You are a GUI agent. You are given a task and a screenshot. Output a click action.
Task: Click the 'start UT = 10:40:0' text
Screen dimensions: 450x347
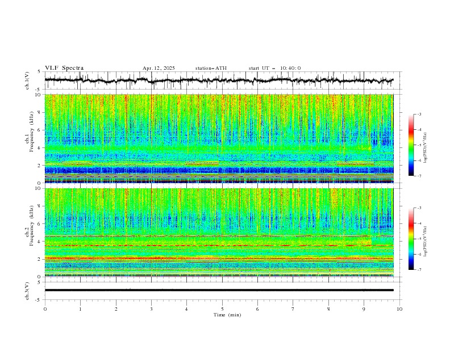coord(274,68)
